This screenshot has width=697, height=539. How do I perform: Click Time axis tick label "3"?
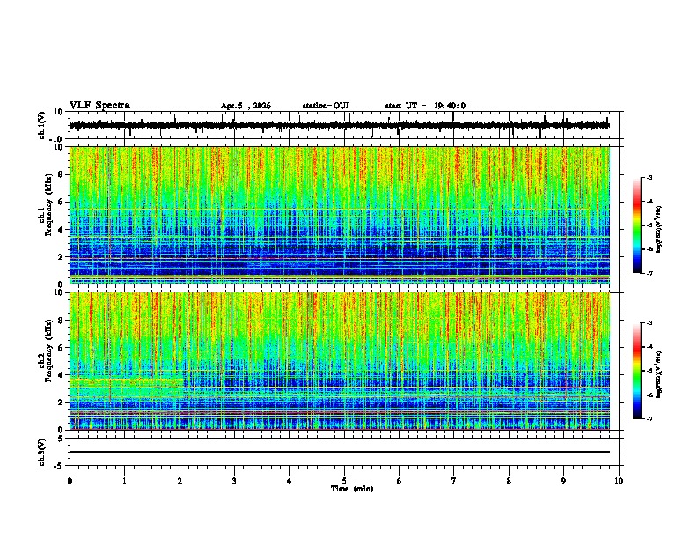click(234, 481)
